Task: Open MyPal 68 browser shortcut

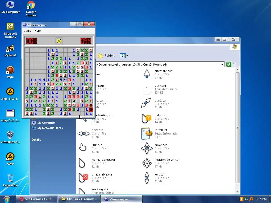Action: click(10, 51)
